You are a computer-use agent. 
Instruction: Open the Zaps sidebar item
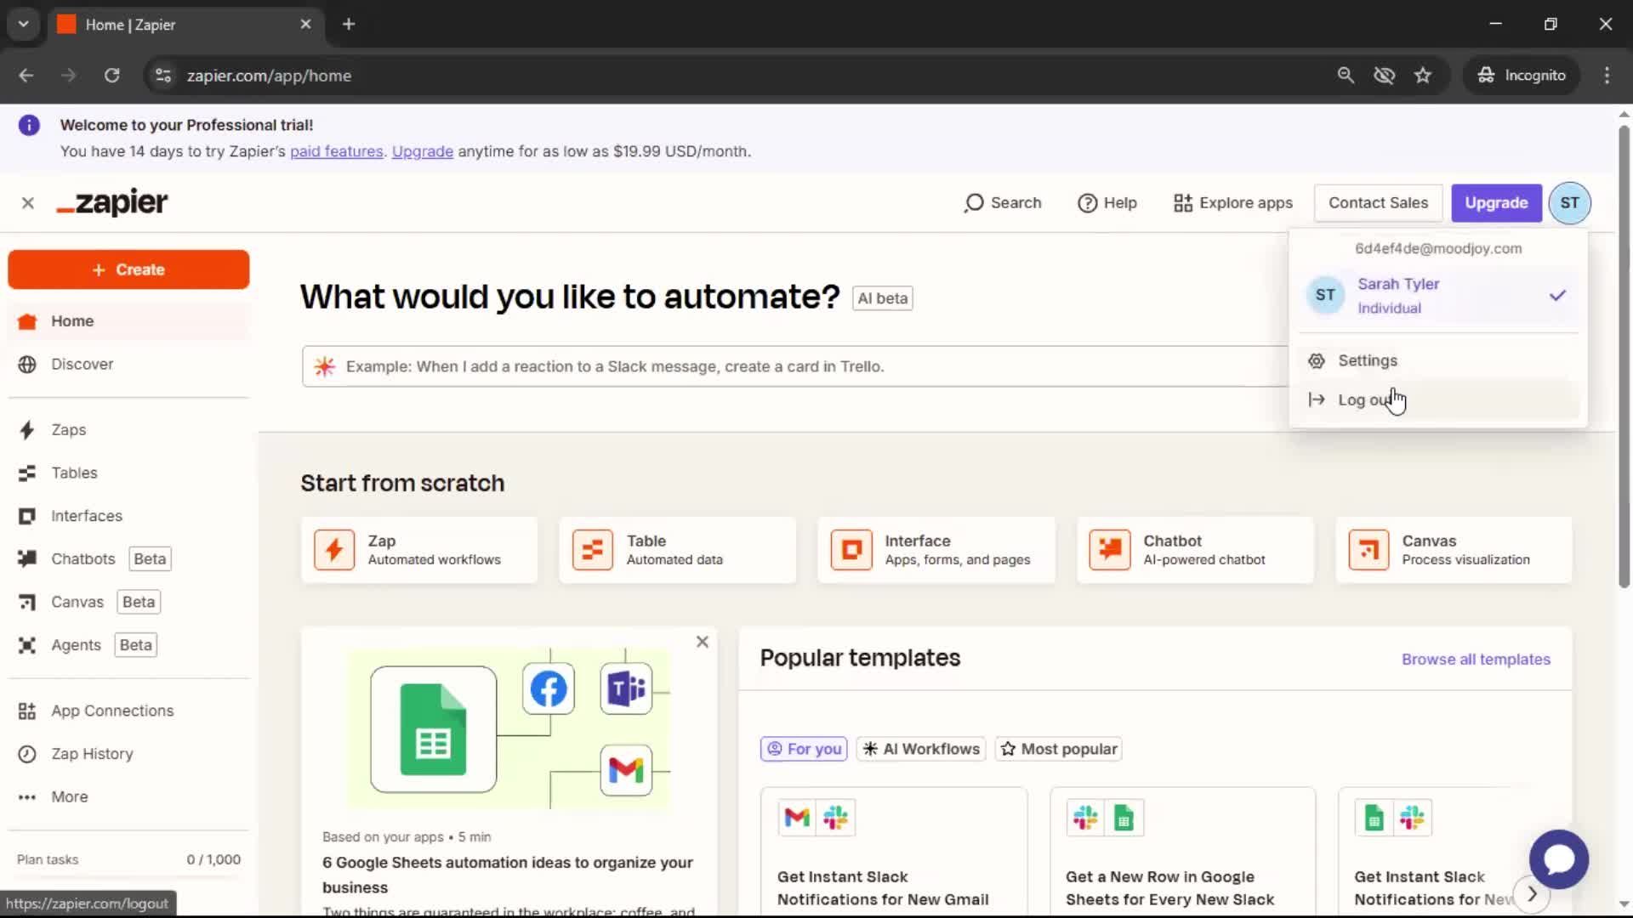[68, 430]
